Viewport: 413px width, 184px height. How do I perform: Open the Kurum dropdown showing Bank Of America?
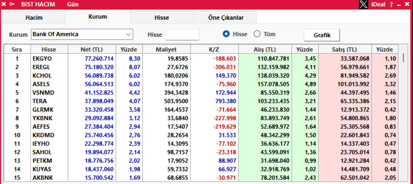click(82, 34)
